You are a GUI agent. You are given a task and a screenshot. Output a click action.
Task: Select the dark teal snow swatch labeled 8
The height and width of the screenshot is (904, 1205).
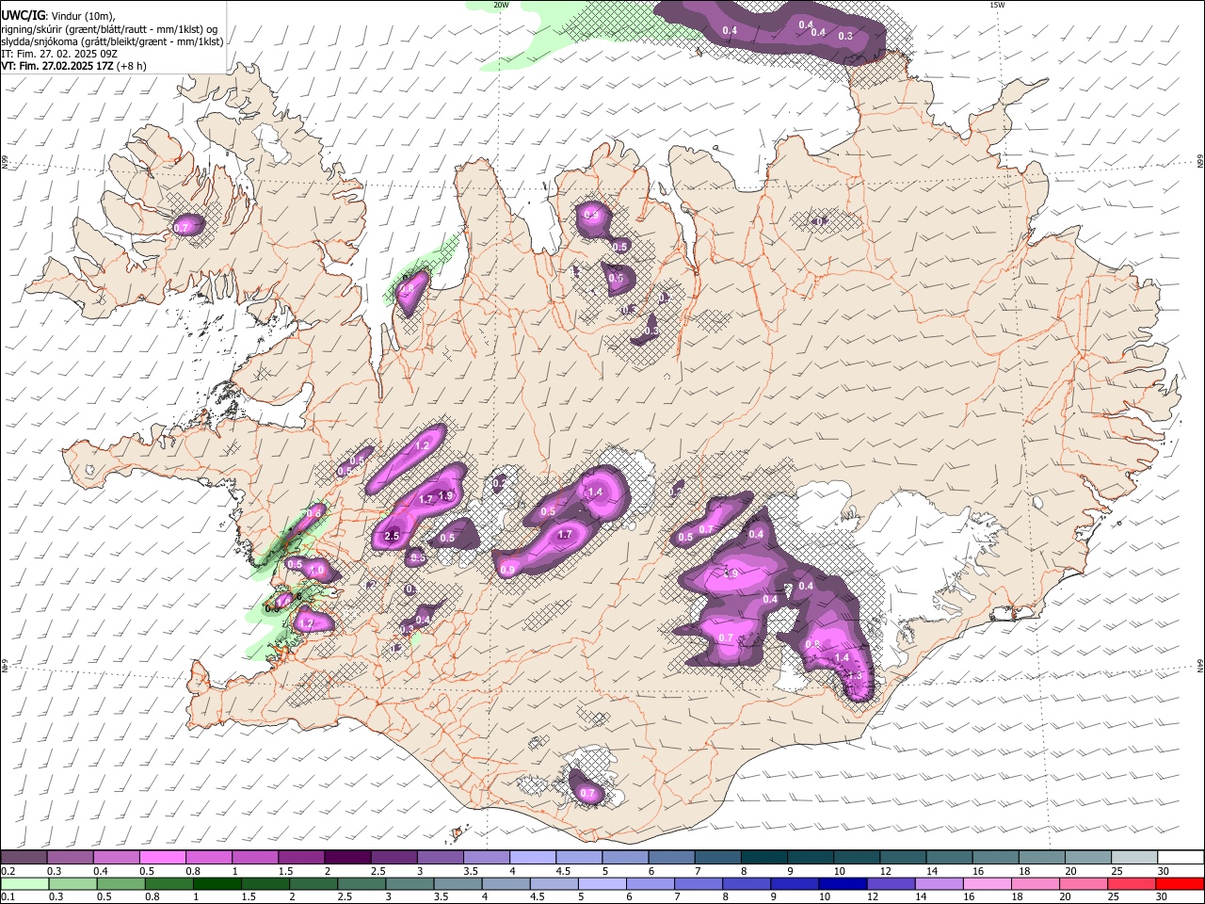tap(763, 858)
